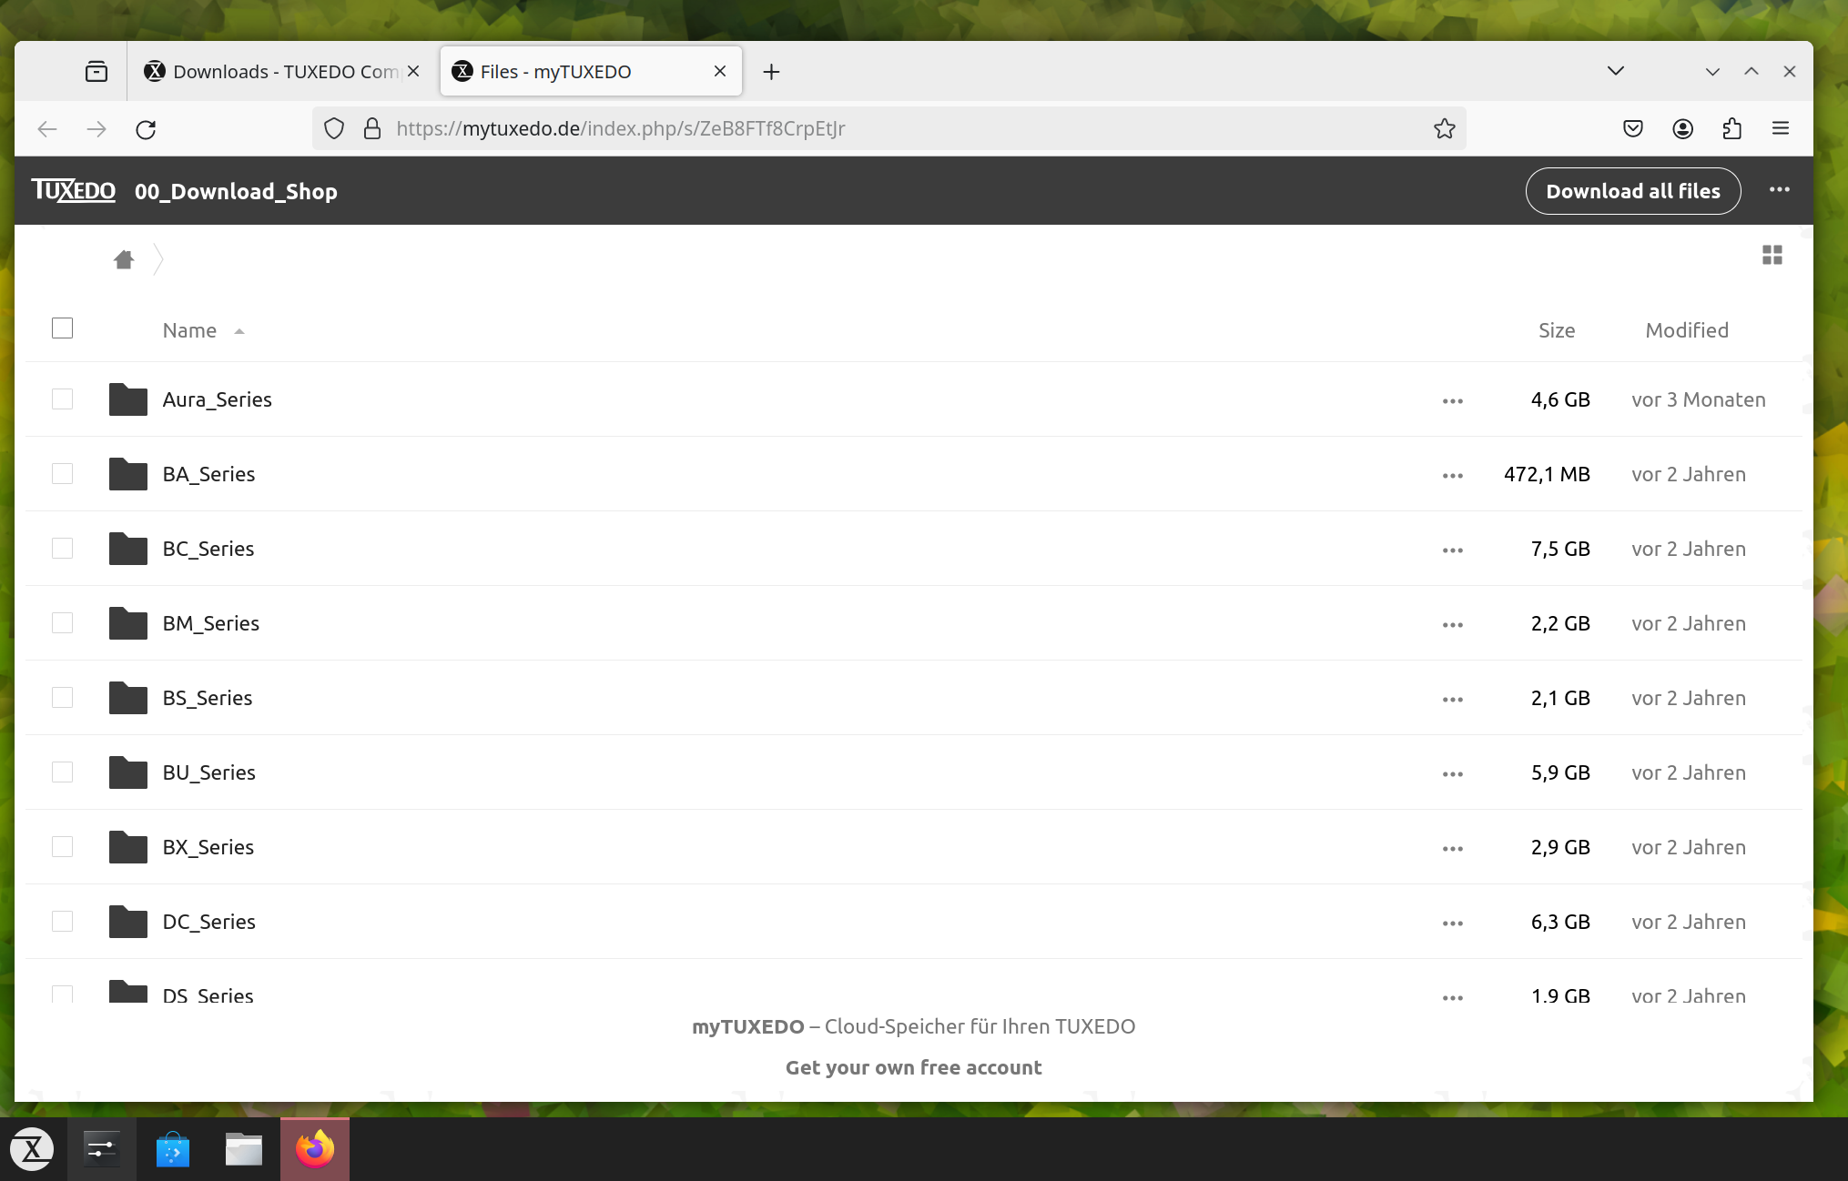This screenshot has height=1181, width=1848.
Task: Switch to grid view
Action: 1772,255
